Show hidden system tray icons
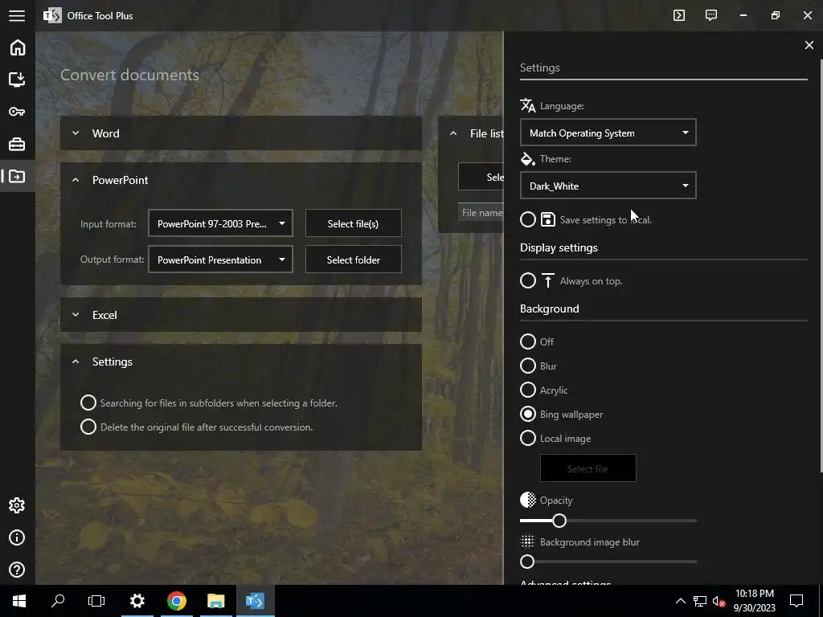 [680, 601]
